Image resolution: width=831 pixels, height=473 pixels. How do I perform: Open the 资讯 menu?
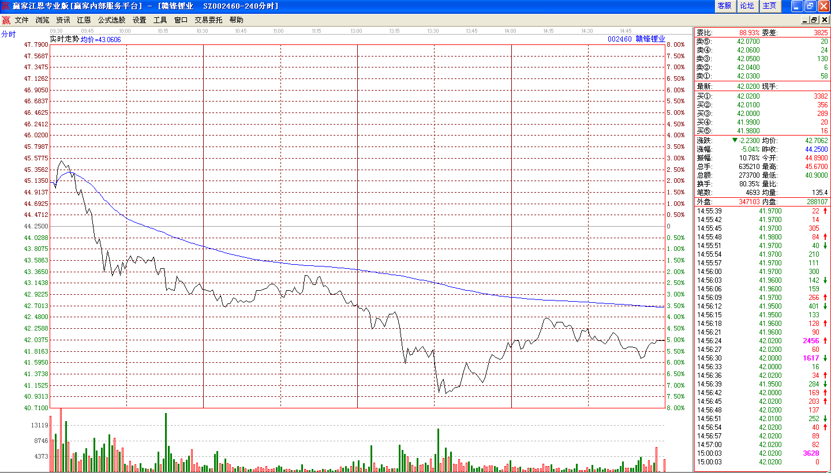63,20
